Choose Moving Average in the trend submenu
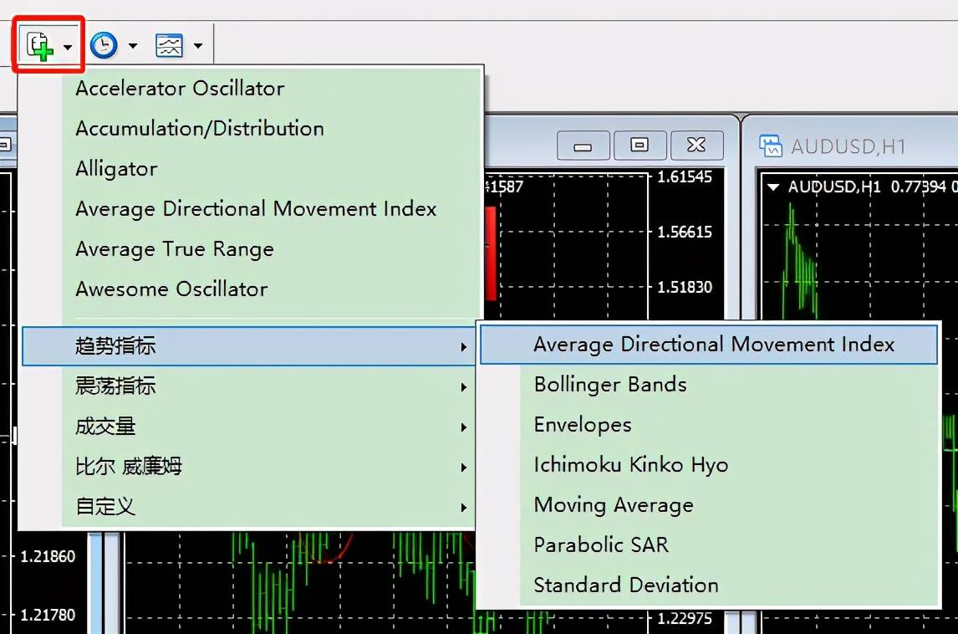Viewport: 958px width, 634px height. click(614, 505)
